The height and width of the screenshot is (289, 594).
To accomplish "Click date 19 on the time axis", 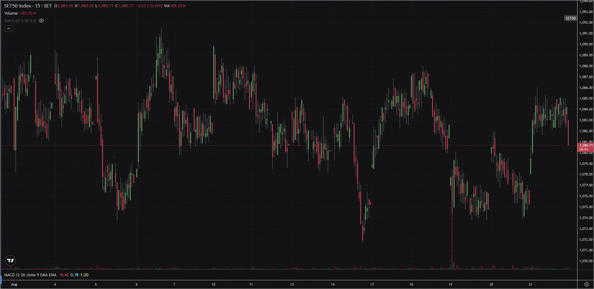I will (450, 284).
